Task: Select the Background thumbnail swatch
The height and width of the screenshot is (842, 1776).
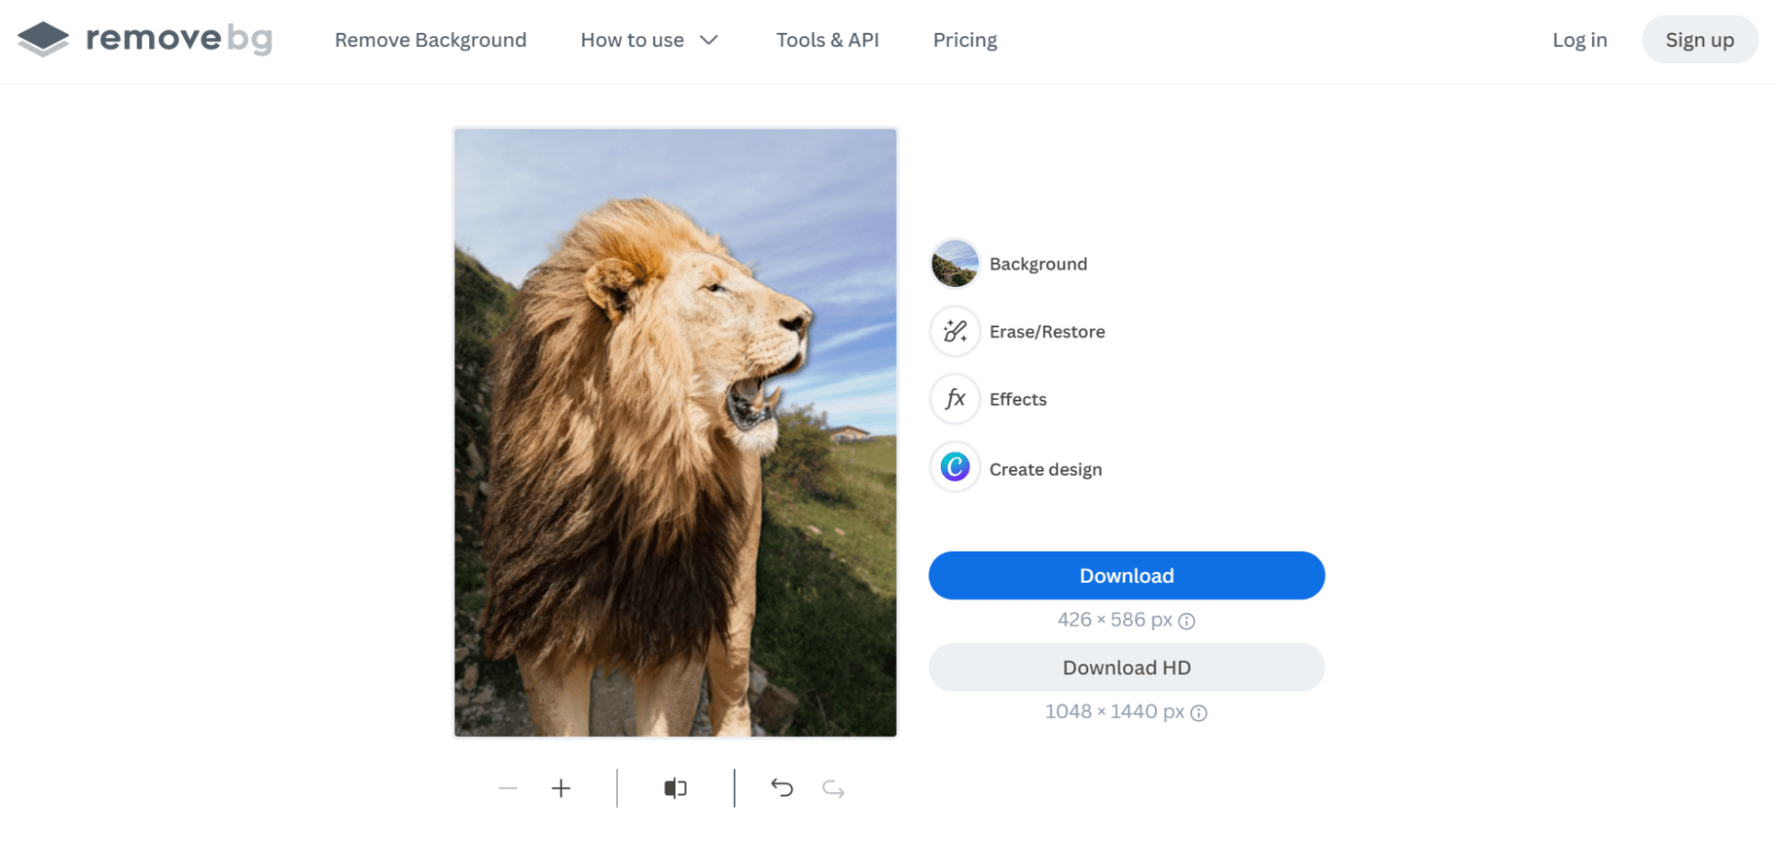Action: (955, 264)
